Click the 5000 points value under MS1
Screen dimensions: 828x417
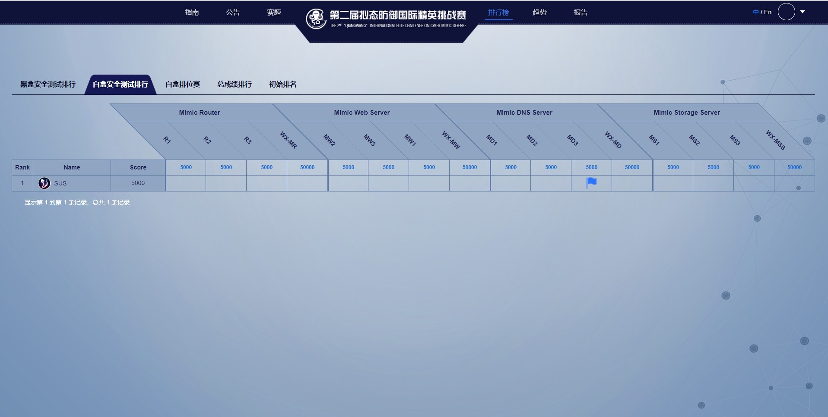point(673,167)
